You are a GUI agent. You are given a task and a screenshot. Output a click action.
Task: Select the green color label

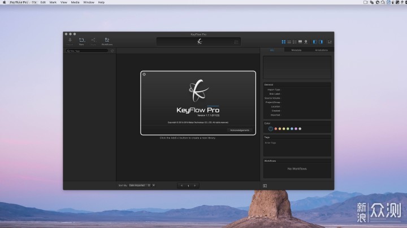pos(288,129)
